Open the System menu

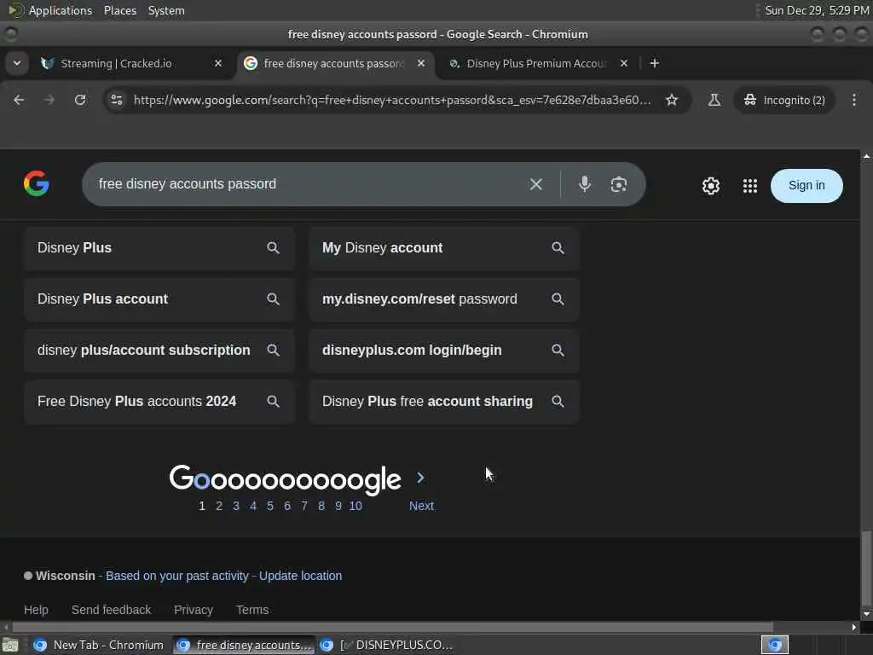tap(166, 10)
